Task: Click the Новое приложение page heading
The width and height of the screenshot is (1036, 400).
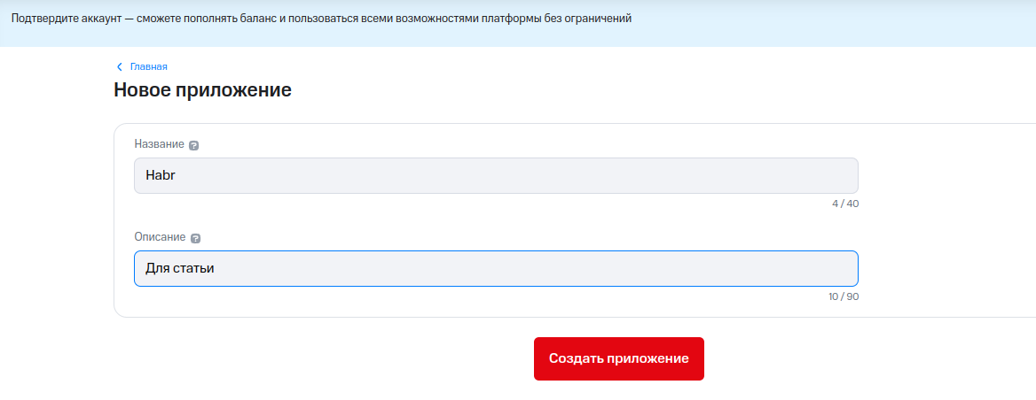Action: (x=202, y=90)
